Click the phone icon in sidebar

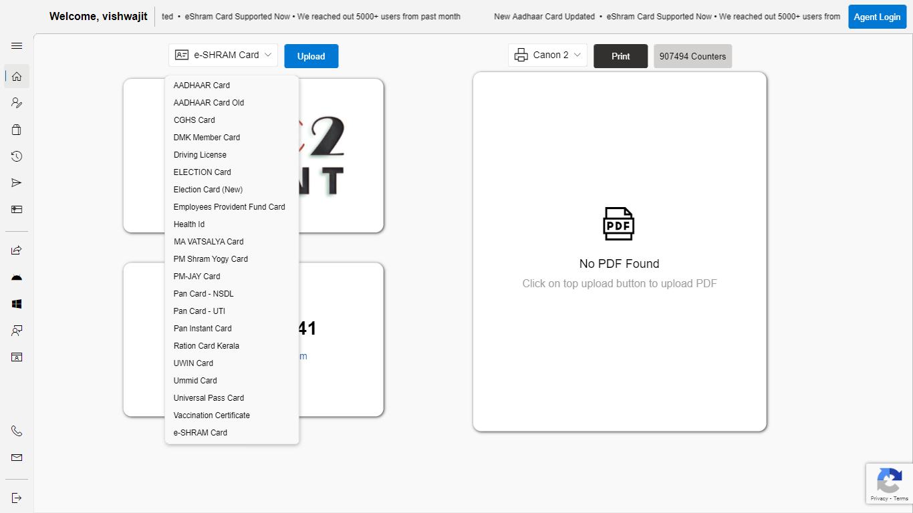pyautogui.click(x=17, y=432)
